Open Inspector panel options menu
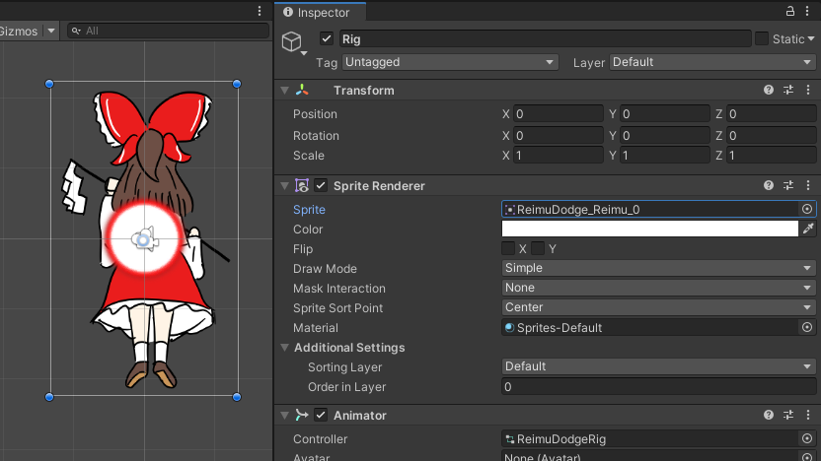821x461 pixels. click(x=808, y=11)
